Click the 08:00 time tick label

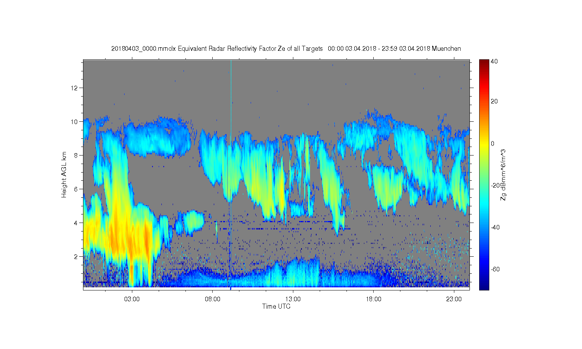pyautogui.click(x=213, y=299)
